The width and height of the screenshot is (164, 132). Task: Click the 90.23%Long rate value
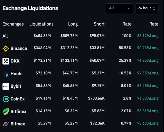pos(148,48)
